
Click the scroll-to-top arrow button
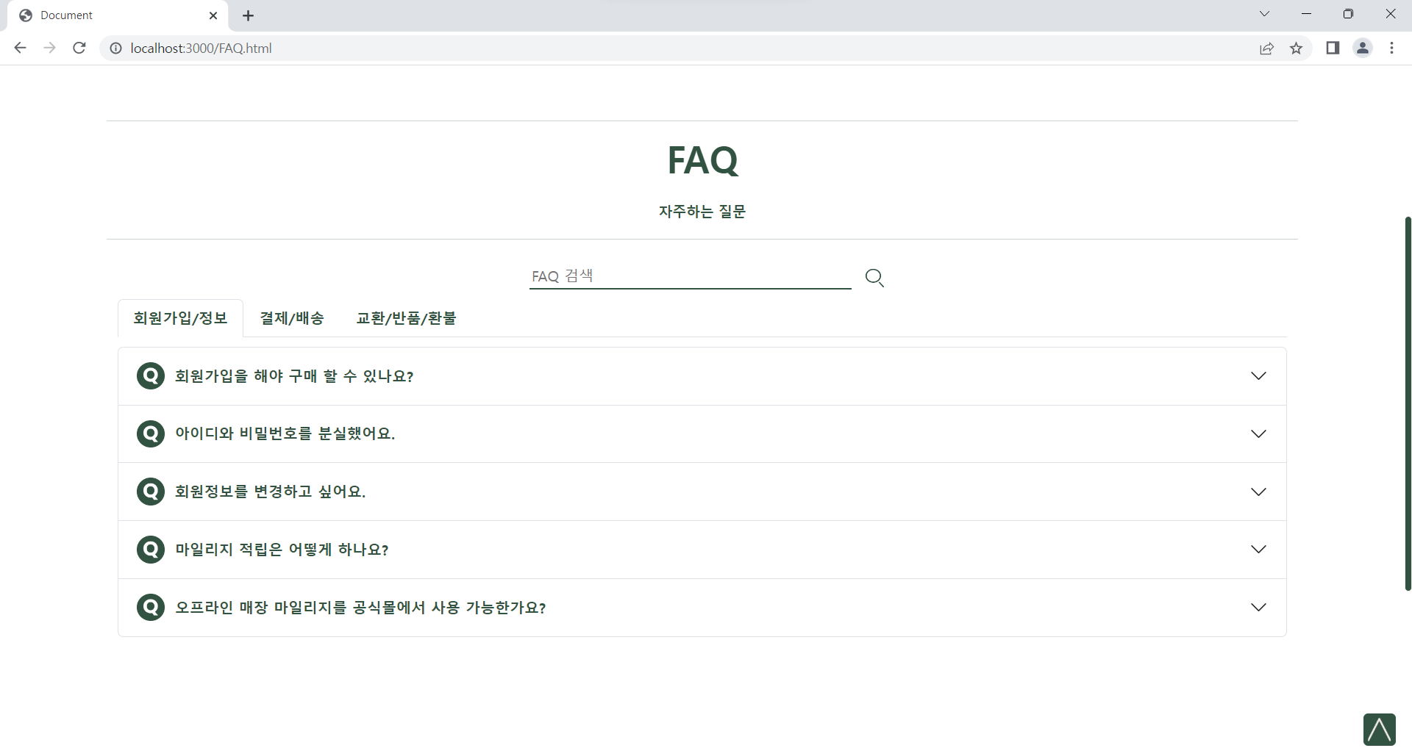pyautogui.click(x=1379, y=730)
